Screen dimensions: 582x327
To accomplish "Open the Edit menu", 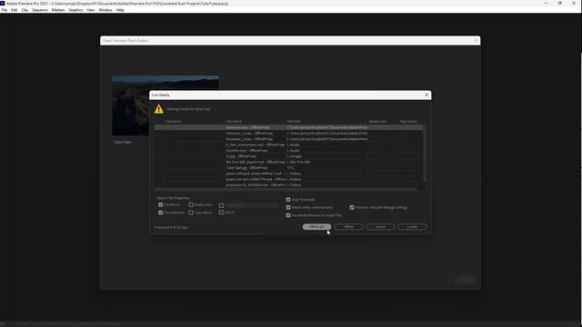I will (15, 10).
